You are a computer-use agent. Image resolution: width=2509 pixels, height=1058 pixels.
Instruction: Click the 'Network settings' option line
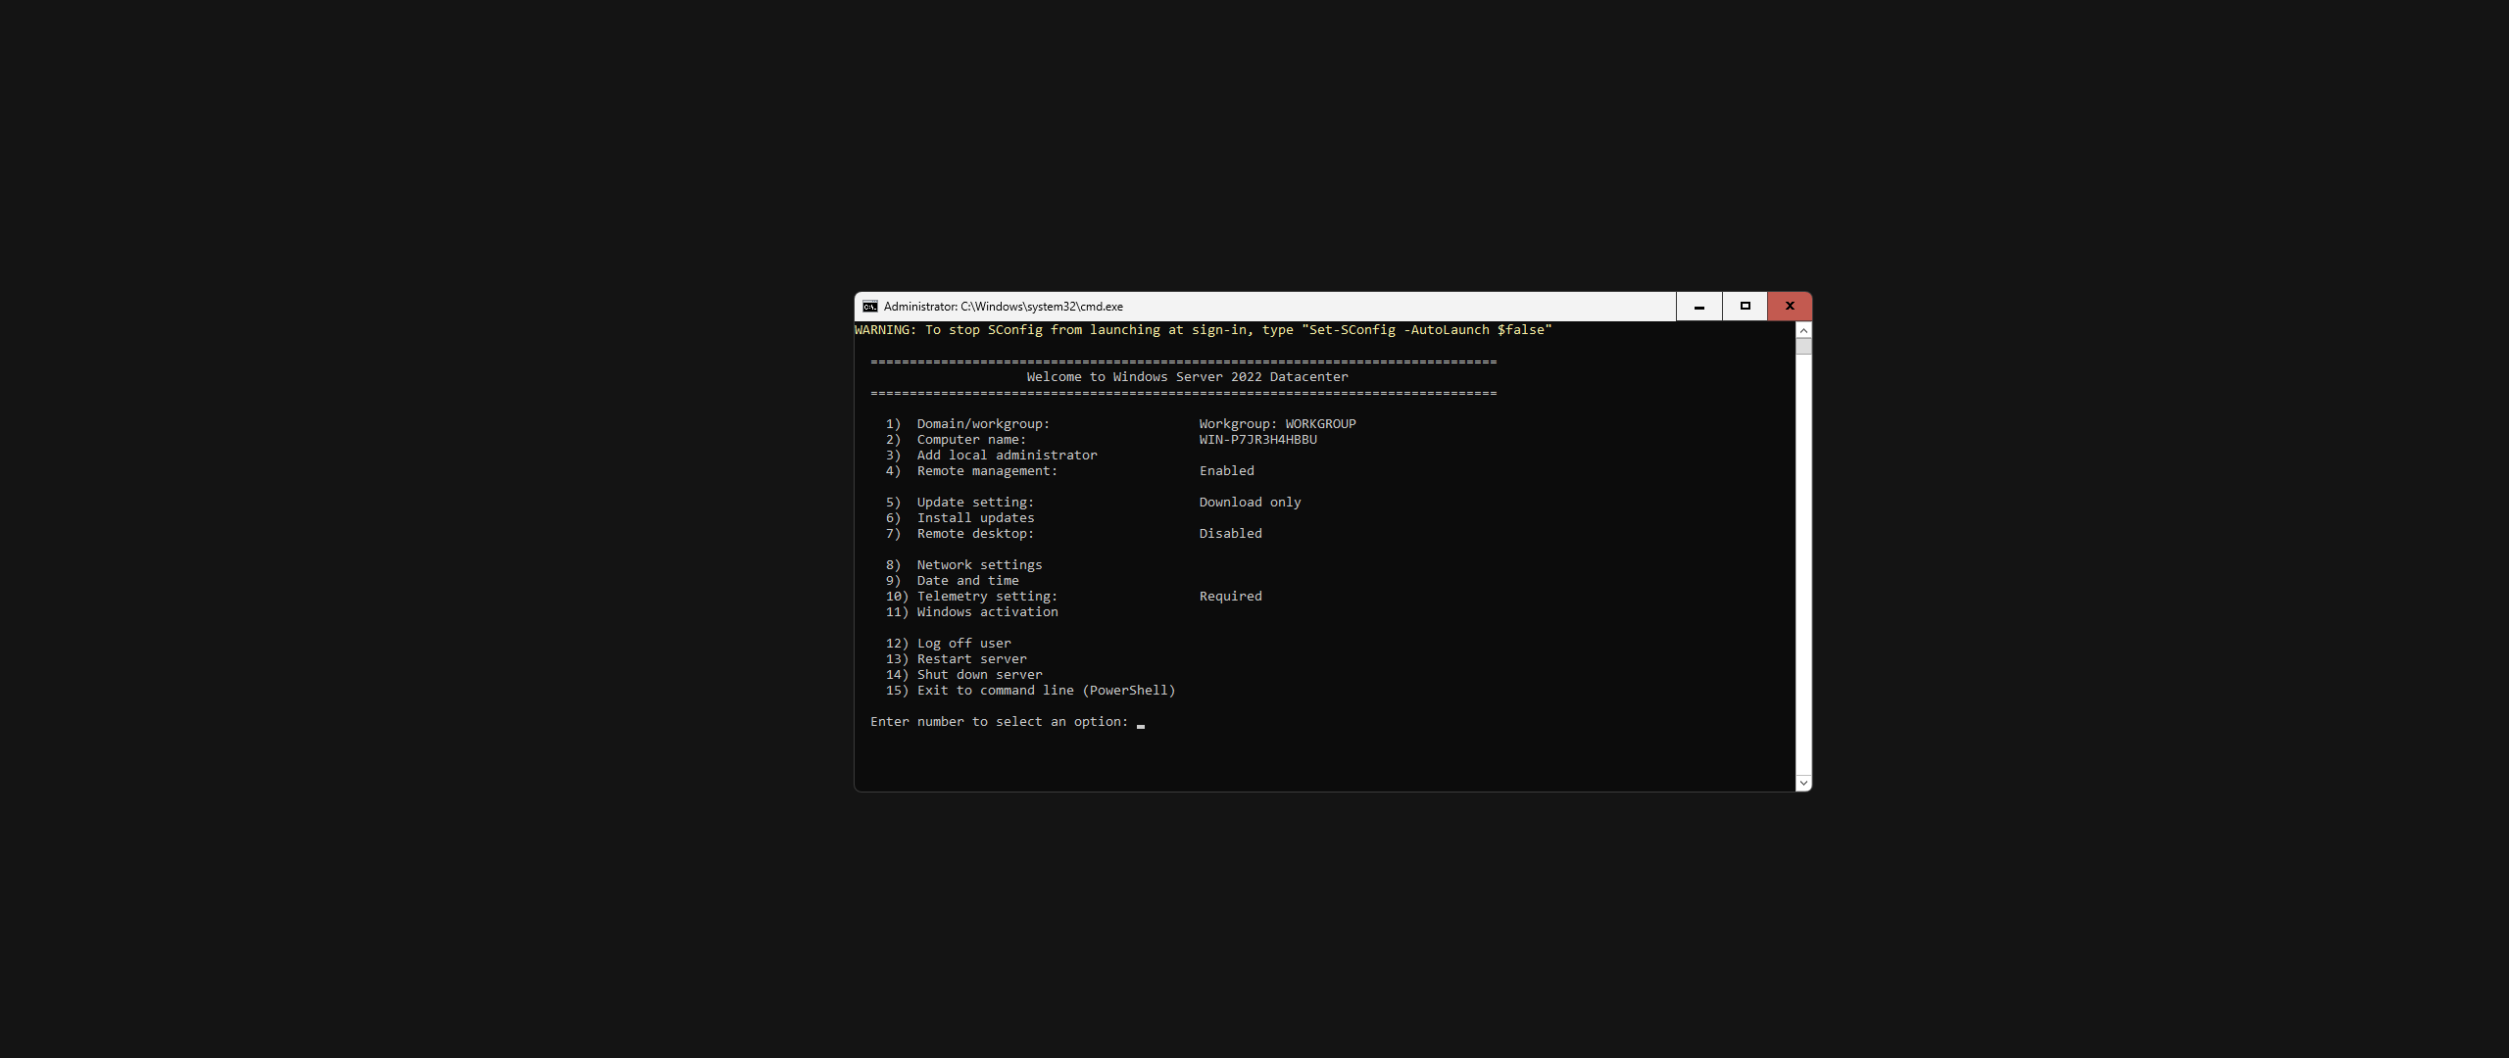click(979, 565)
